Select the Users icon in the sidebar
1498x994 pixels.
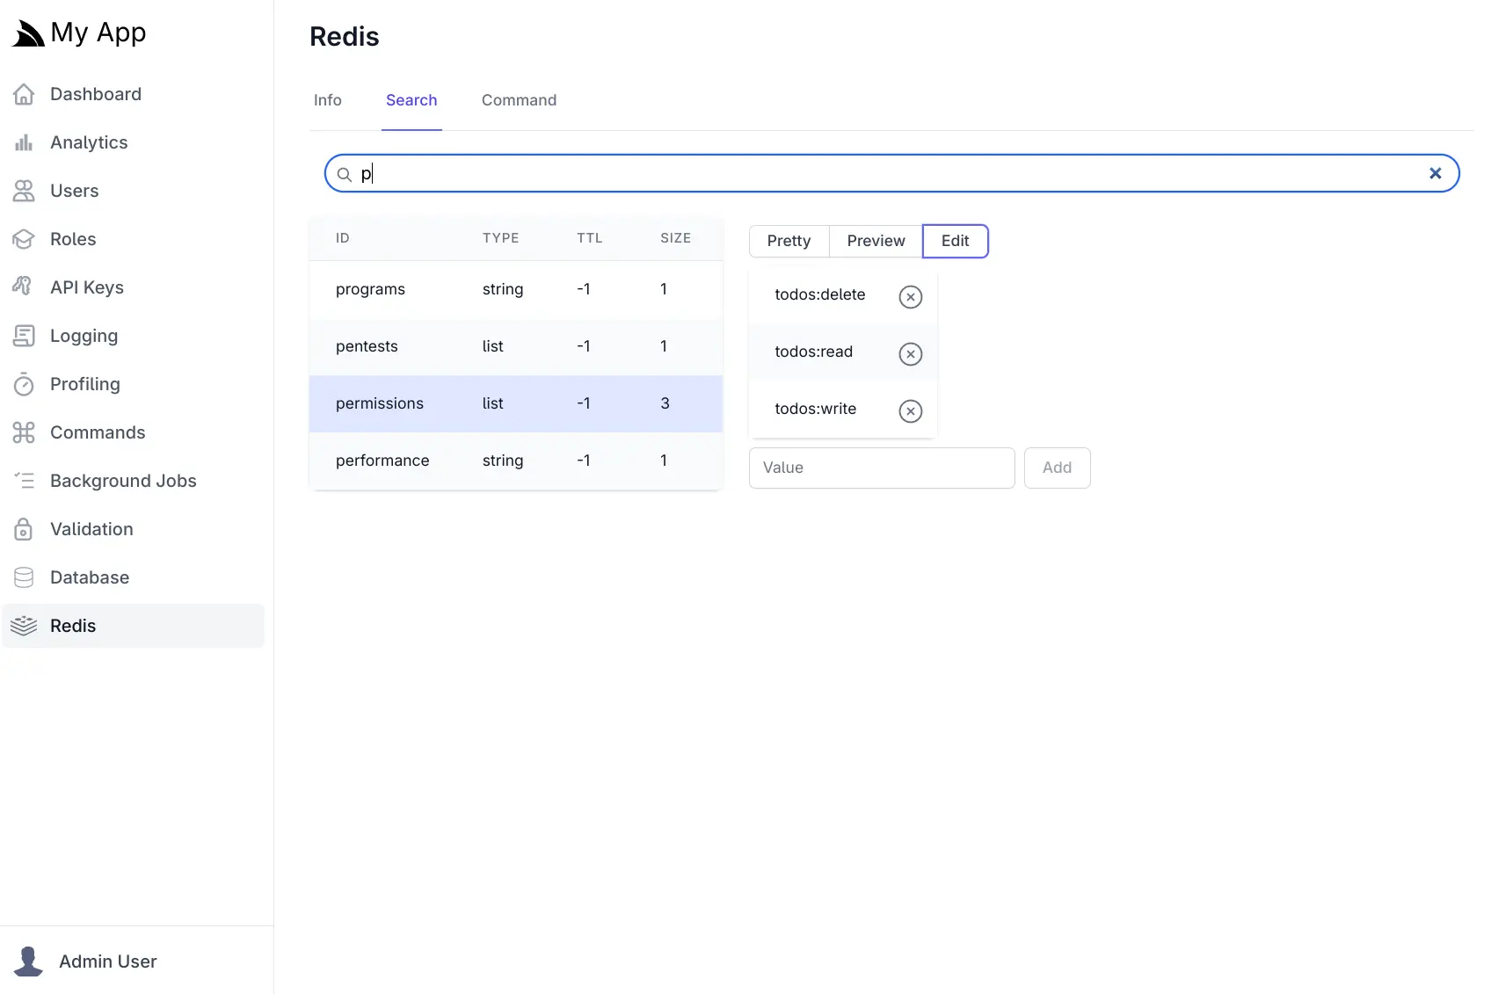(24, 191)
